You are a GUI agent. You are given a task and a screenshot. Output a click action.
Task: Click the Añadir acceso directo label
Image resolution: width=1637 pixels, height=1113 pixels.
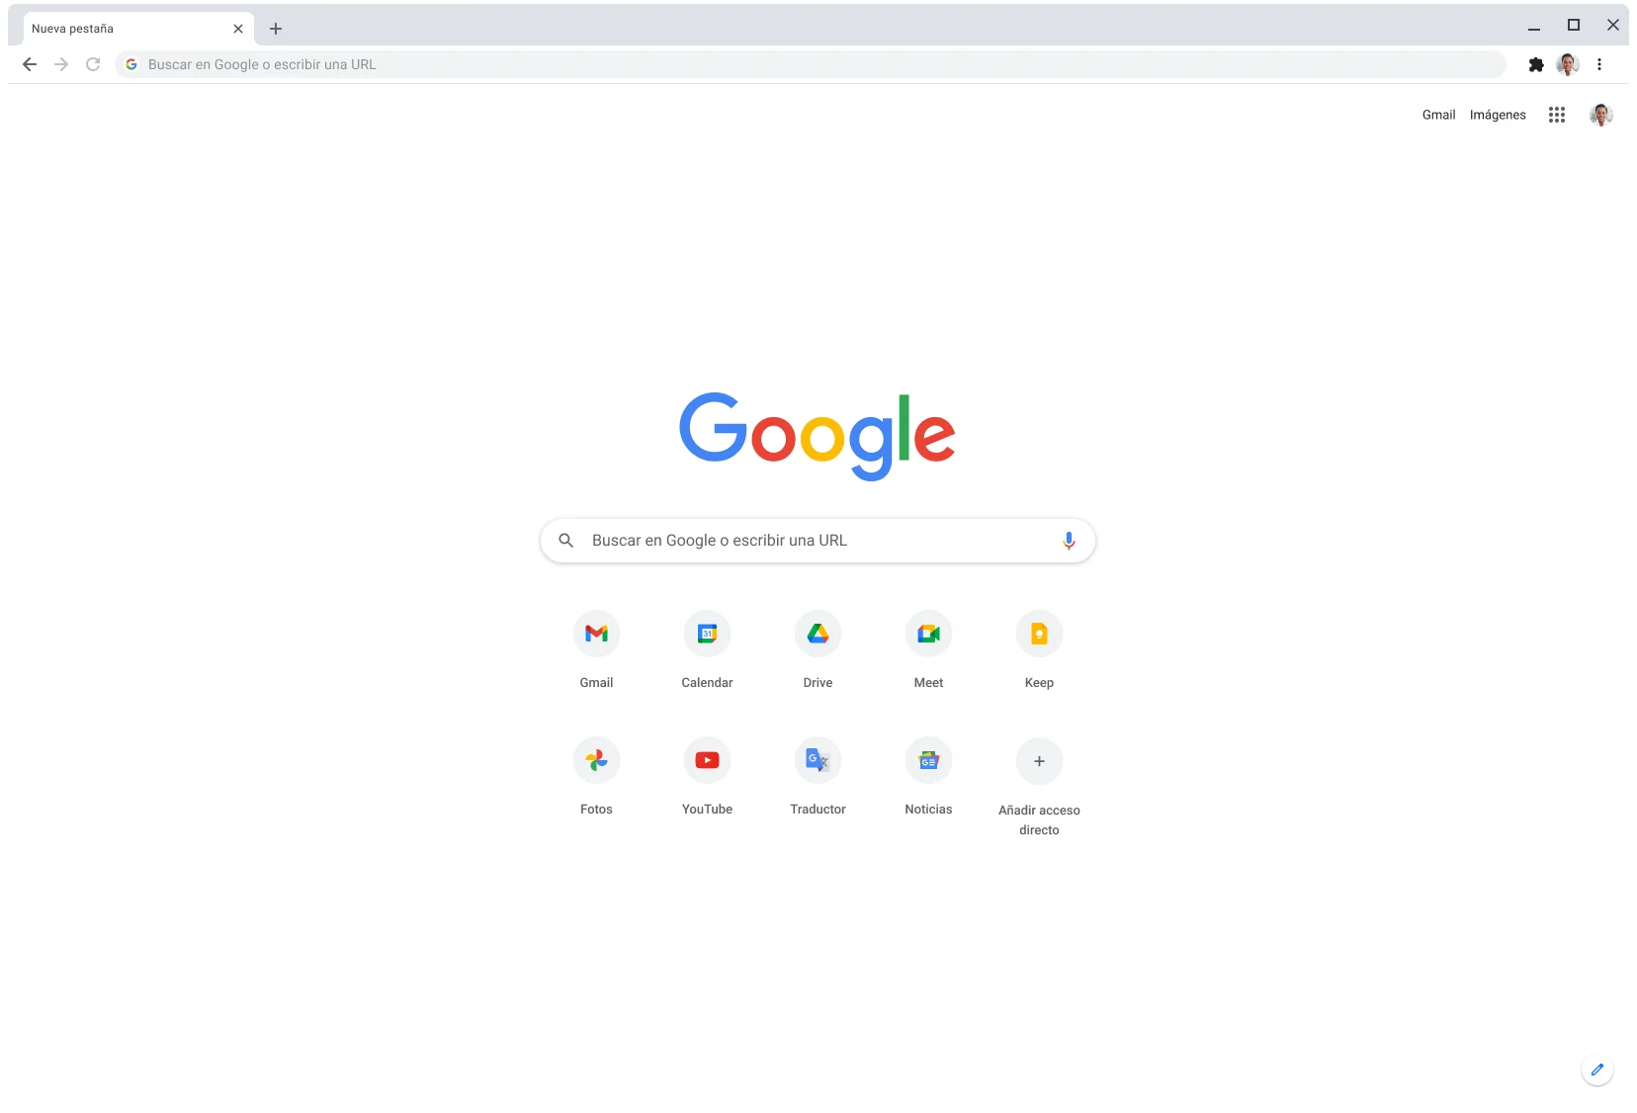pos(1039,820)
